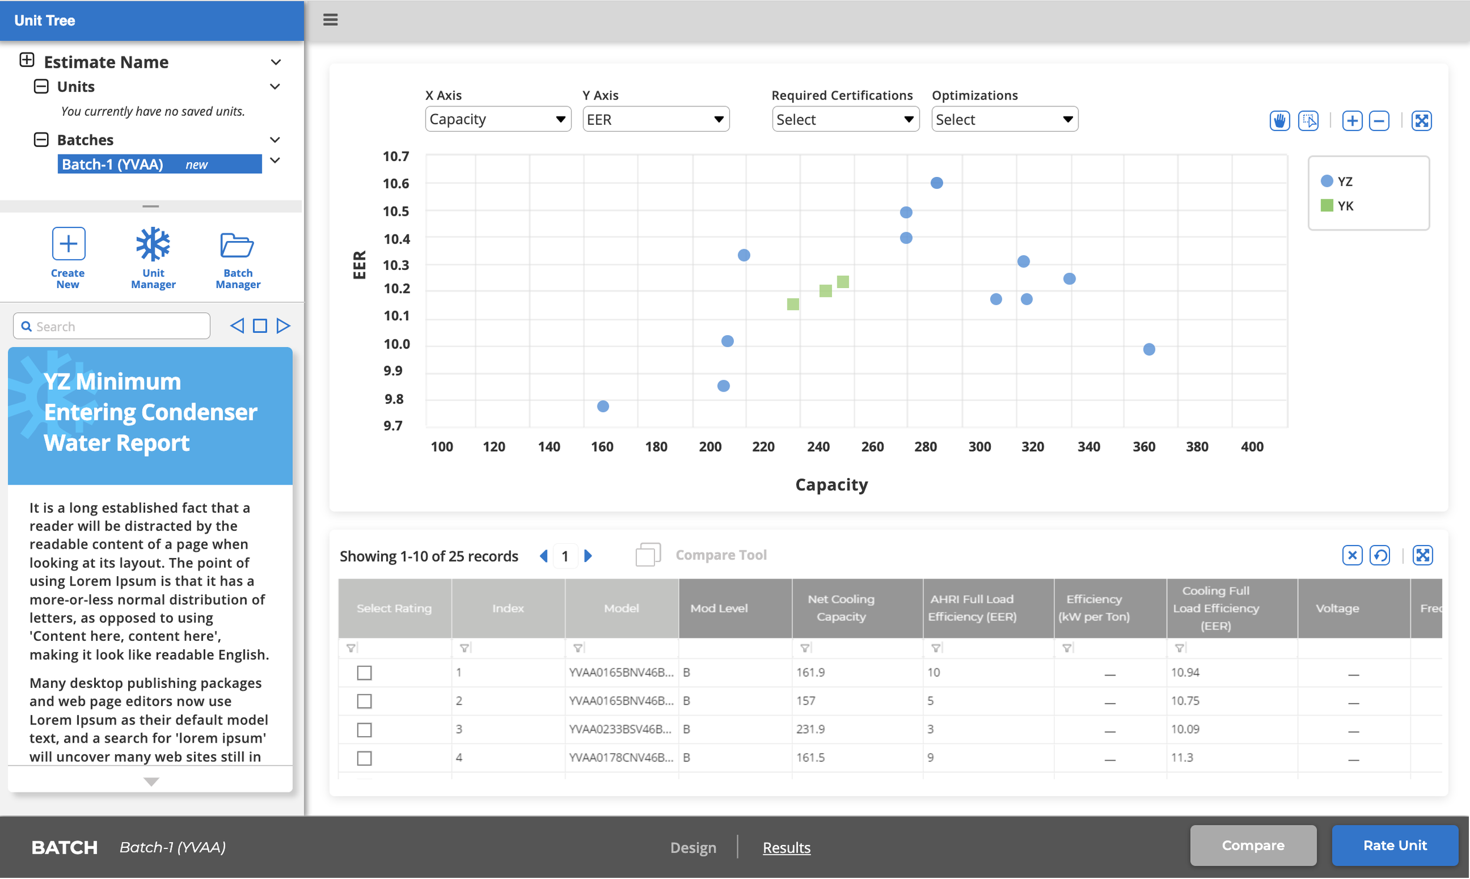Click the Compare Tool icon
Image resolution: width=1470 pixels, height=879 pixels.
[648, 555]
